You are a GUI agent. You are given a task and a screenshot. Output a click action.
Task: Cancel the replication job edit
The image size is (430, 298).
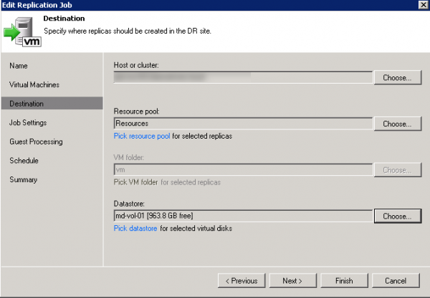point(396,281)
